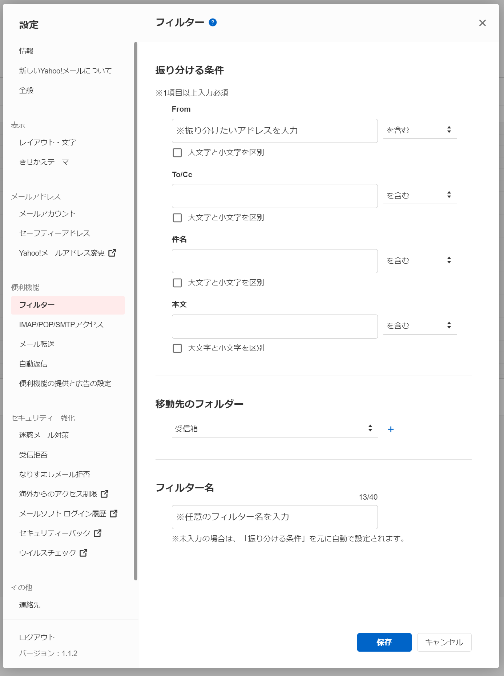Open 受信拒否 settings
The height and width of the screenshot is (676, 504).
(x=33, y=455)
